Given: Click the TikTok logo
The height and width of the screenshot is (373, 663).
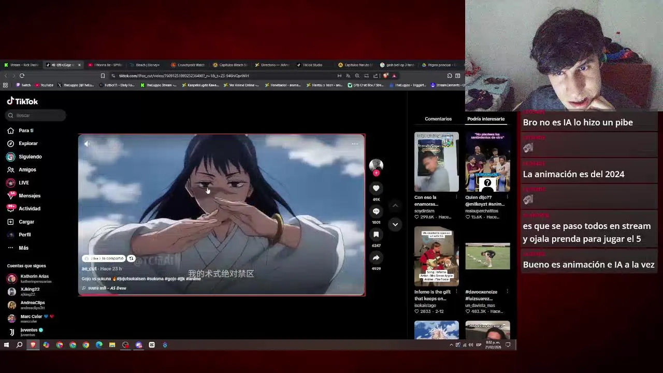Looking at the screenshot, I should coord(22,101).
